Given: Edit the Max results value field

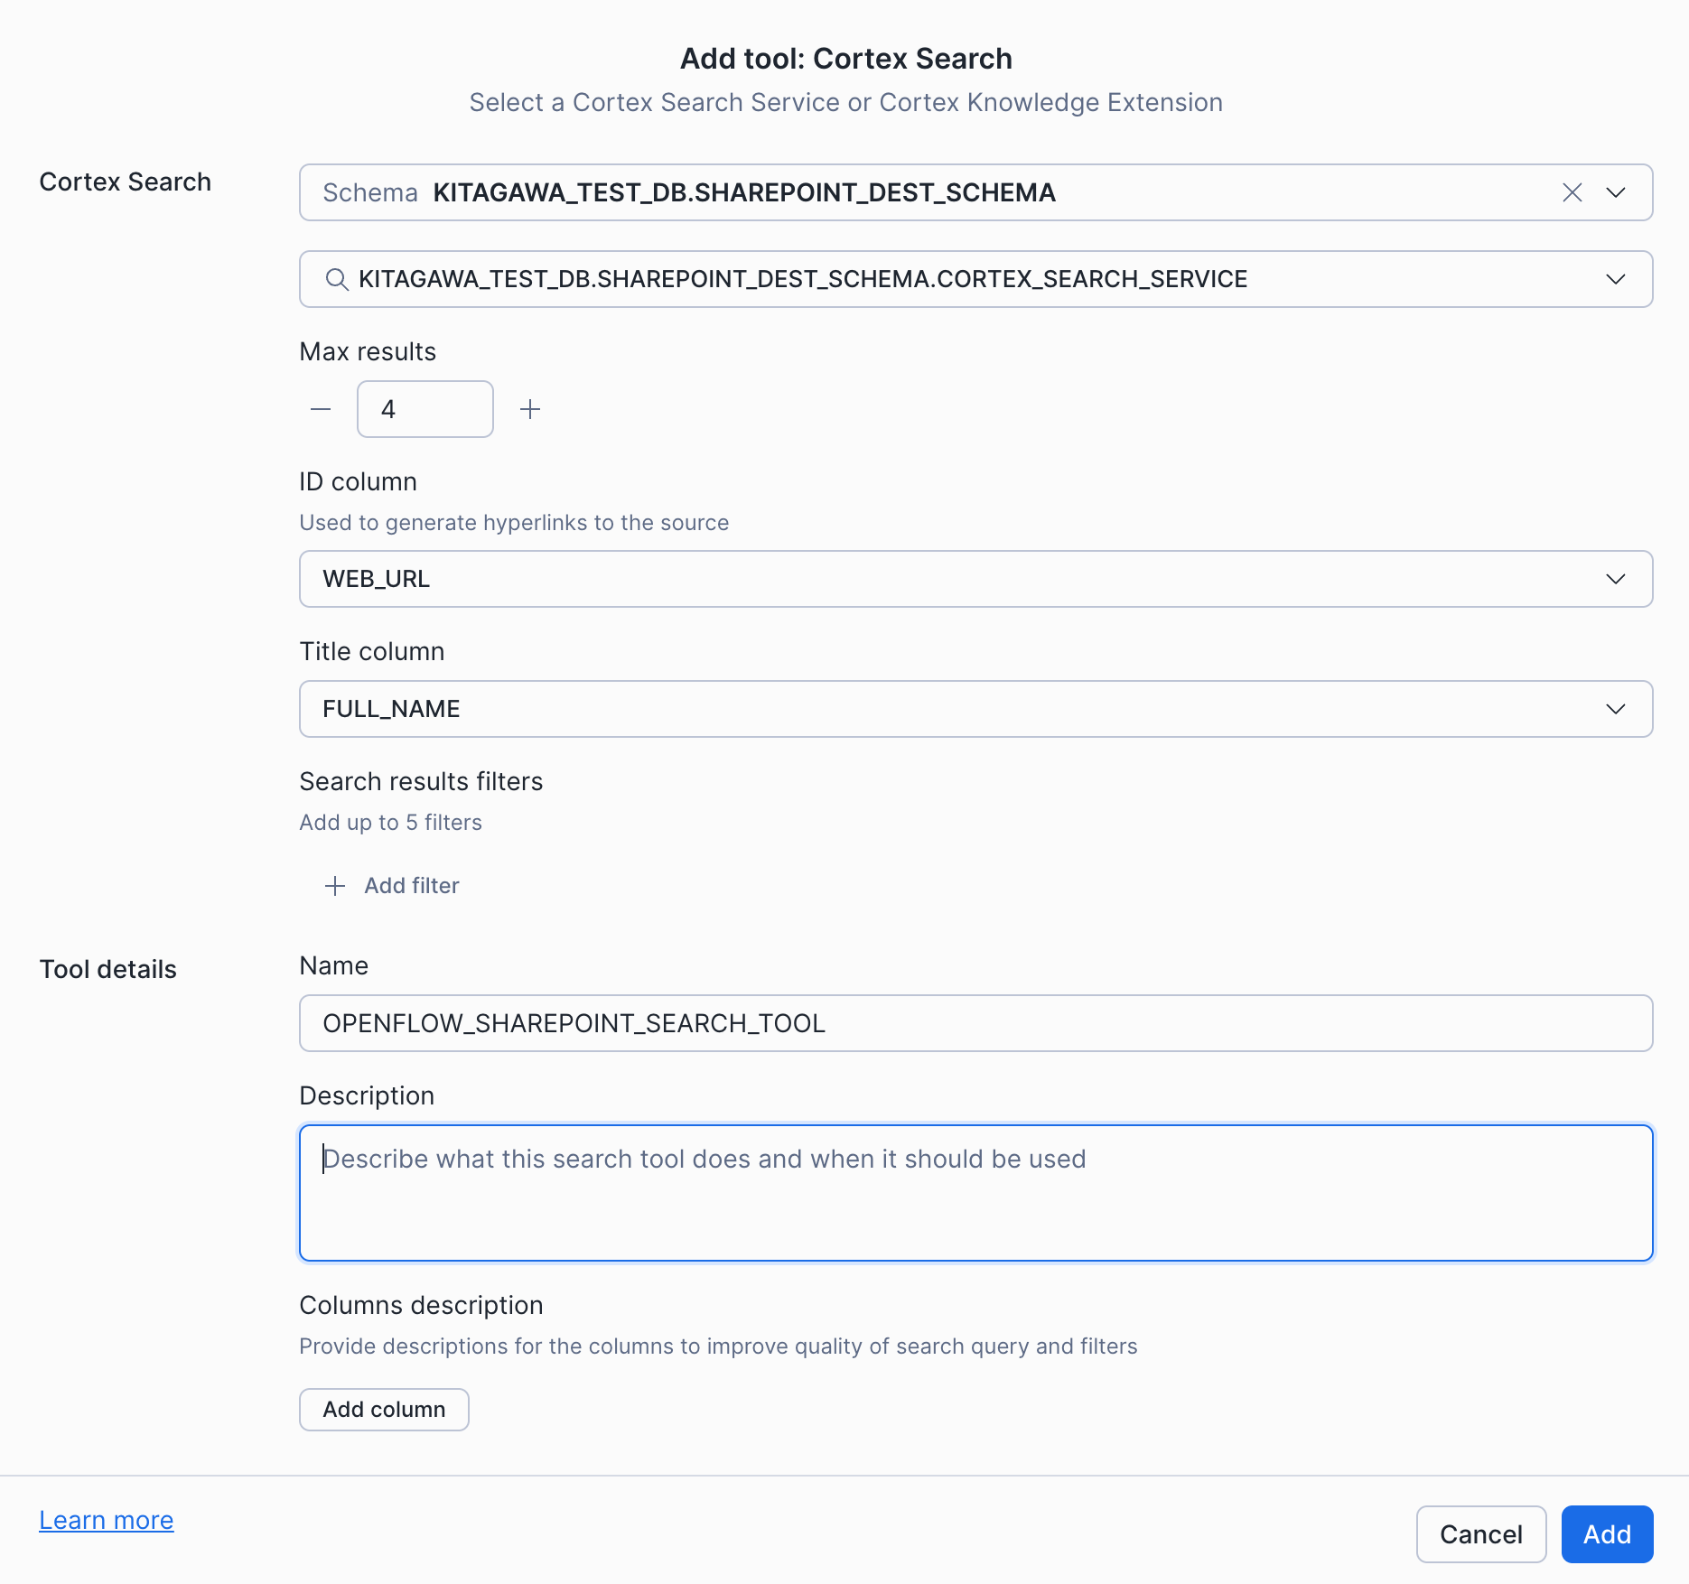Looking at the screenshot, I should coord(425,409).
